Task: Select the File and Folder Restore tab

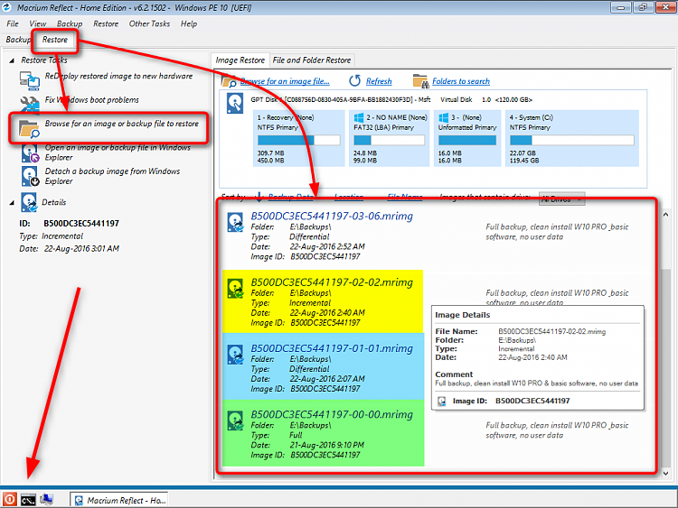Action: (312, 60)
